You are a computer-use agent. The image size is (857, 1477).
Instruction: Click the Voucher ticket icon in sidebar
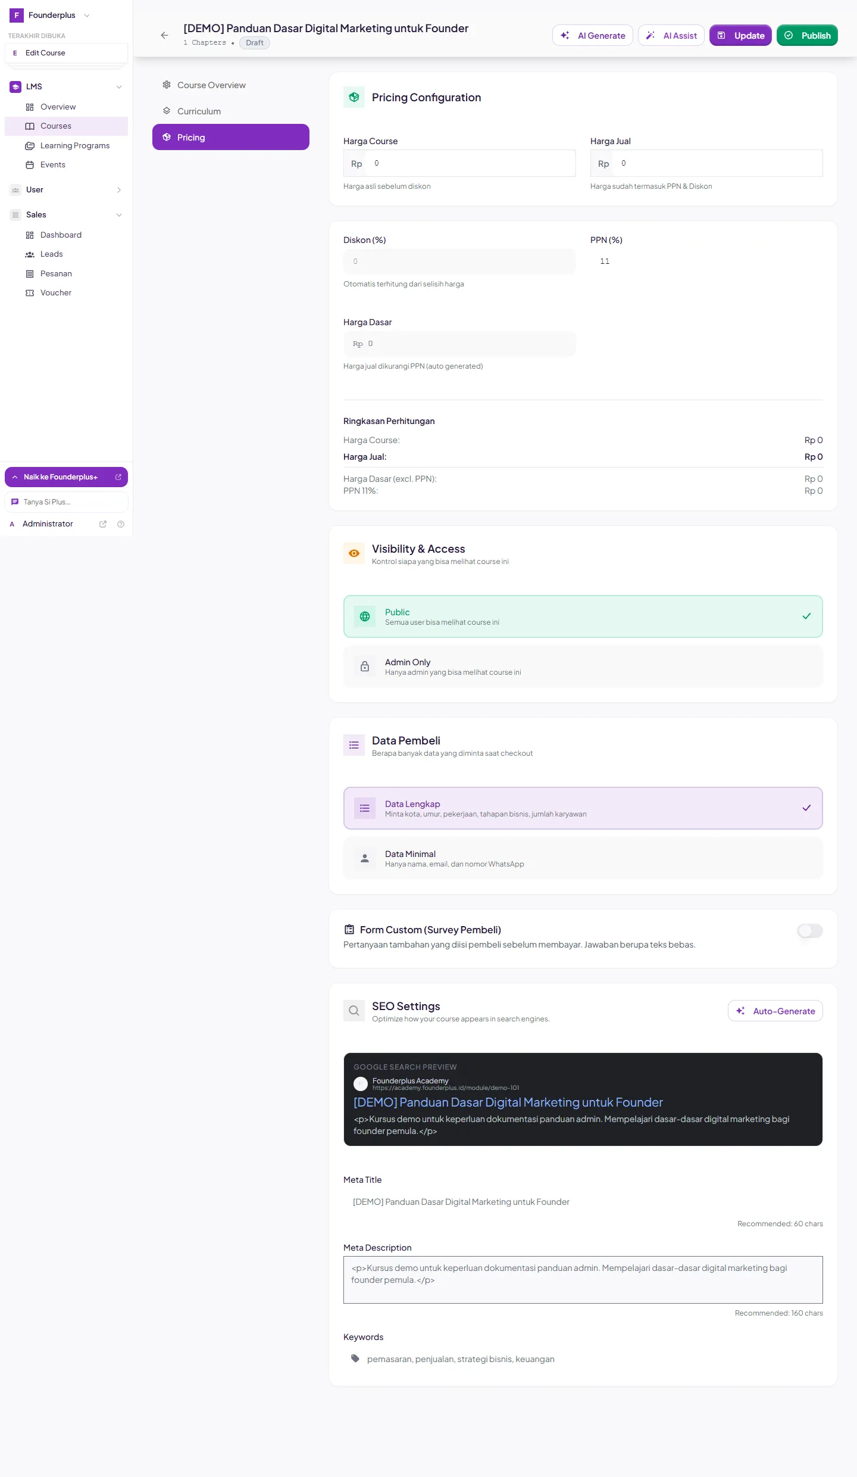[30, 293]
